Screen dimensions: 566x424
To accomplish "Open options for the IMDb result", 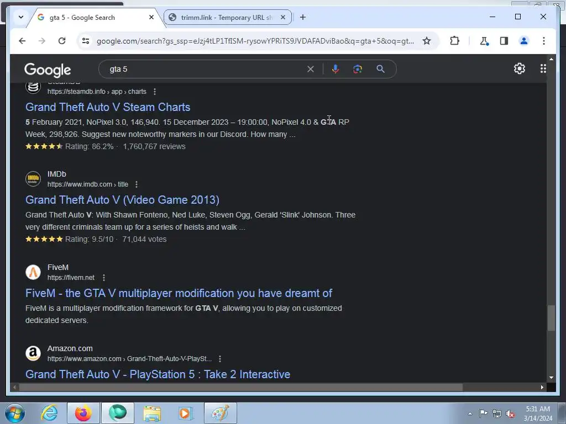I will tap(136, 184).
